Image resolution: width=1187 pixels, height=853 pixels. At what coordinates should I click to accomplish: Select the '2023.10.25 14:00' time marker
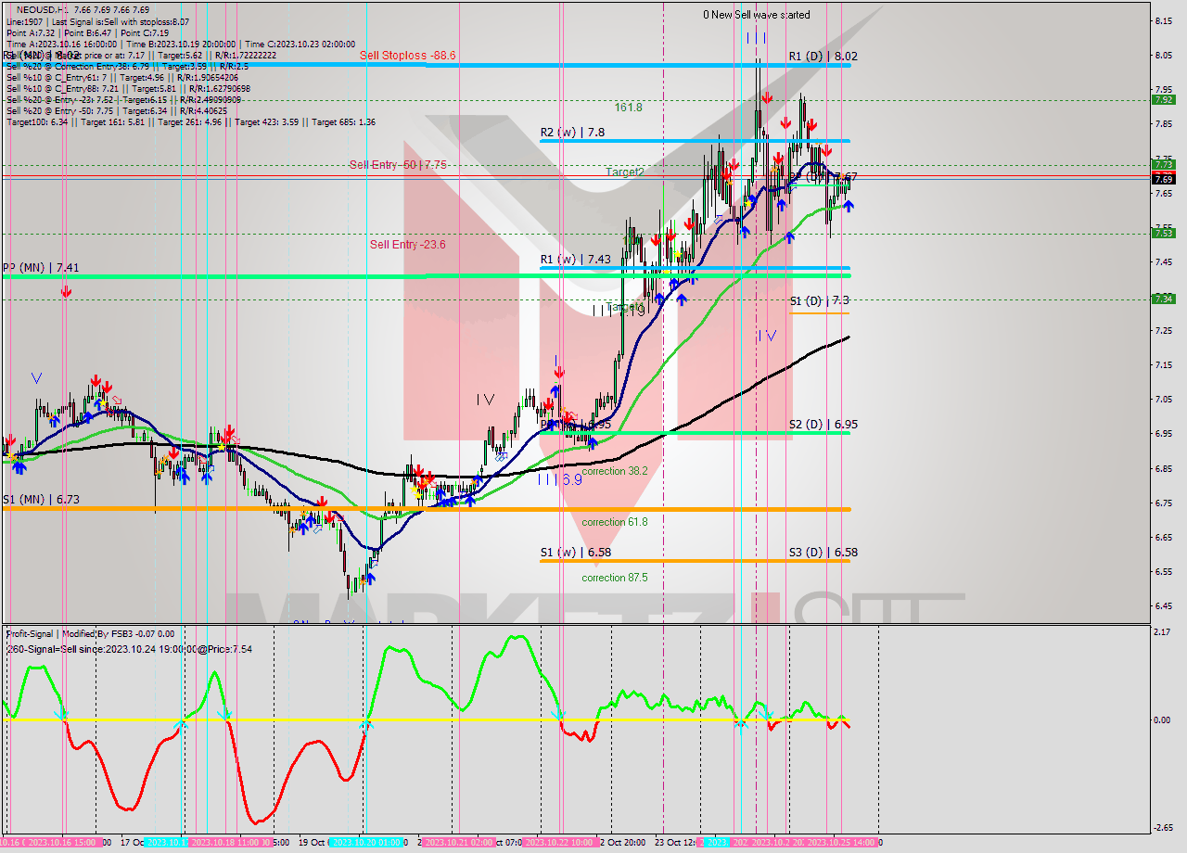pos(842,843)
